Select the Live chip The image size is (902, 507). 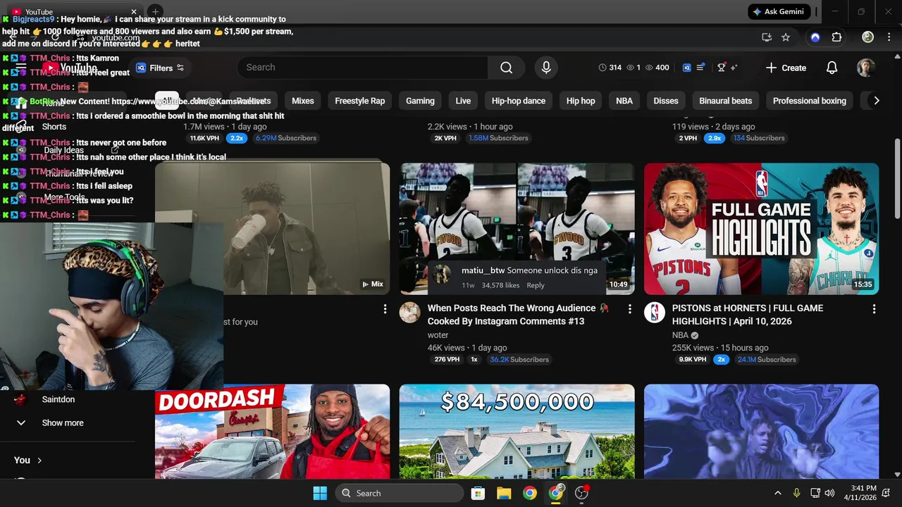[463, 101]
